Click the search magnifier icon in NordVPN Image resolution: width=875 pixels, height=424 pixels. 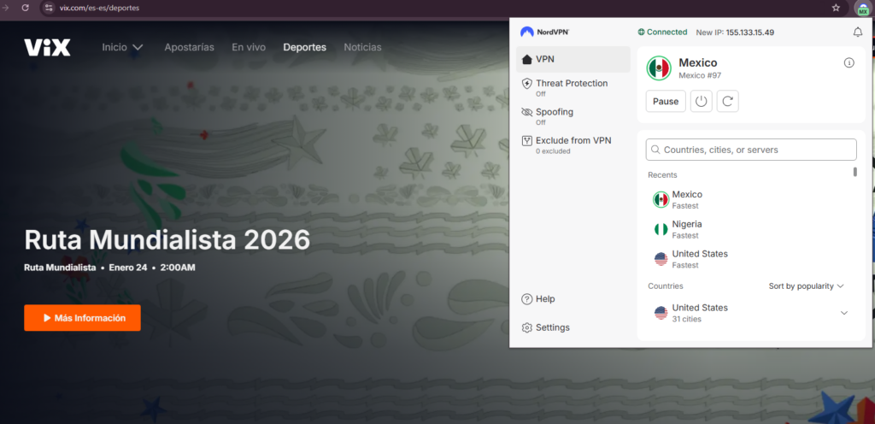(655, 150)
